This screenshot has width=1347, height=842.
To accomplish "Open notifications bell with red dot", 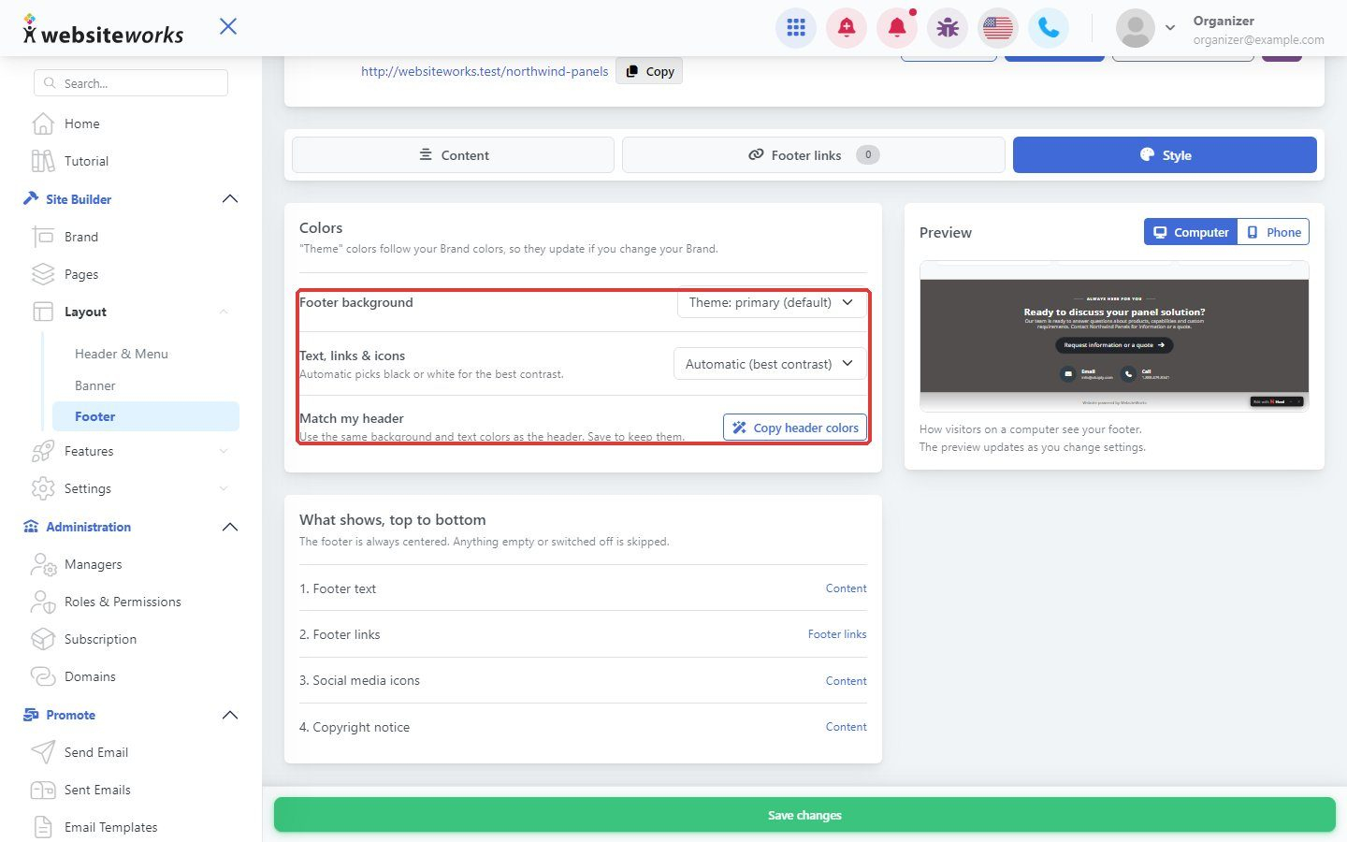I will click(897, 28).
